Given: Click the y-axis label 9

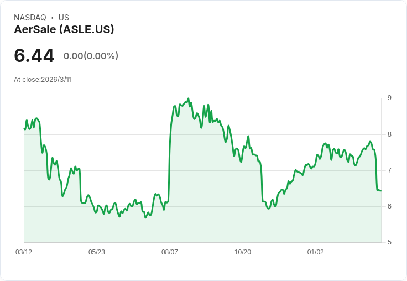Looking at the screenshot, I should coord(389,98).
